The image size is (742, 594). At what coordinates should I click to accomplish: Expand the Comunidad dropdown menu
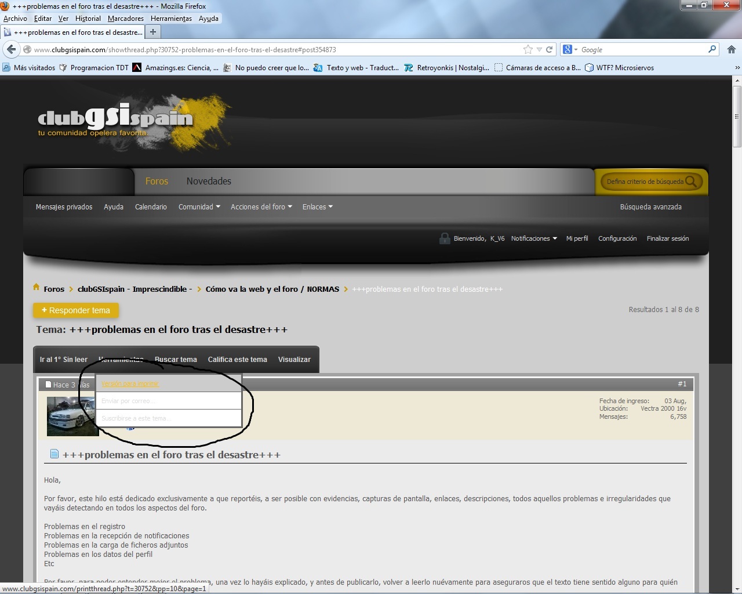coord(199,207)
